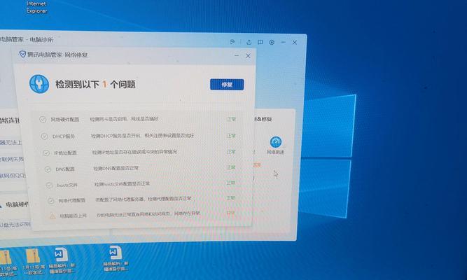467x280 pixels.
Task: Click U盘无法识别 entry in 电脑诊所
Action: [15, 224]
